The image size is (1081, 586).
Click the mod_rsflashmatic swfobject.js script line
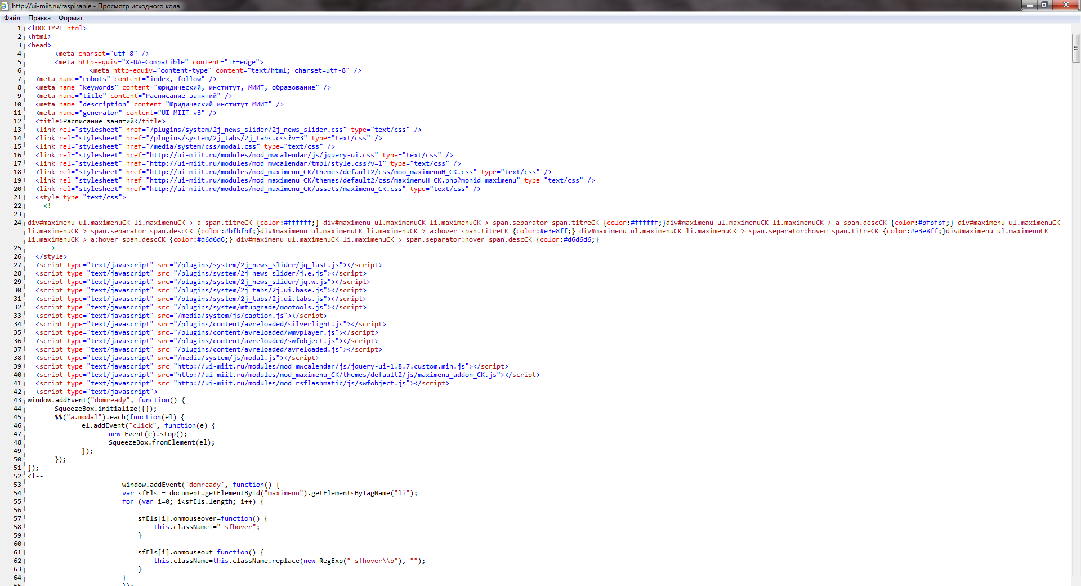click(242, 383)
